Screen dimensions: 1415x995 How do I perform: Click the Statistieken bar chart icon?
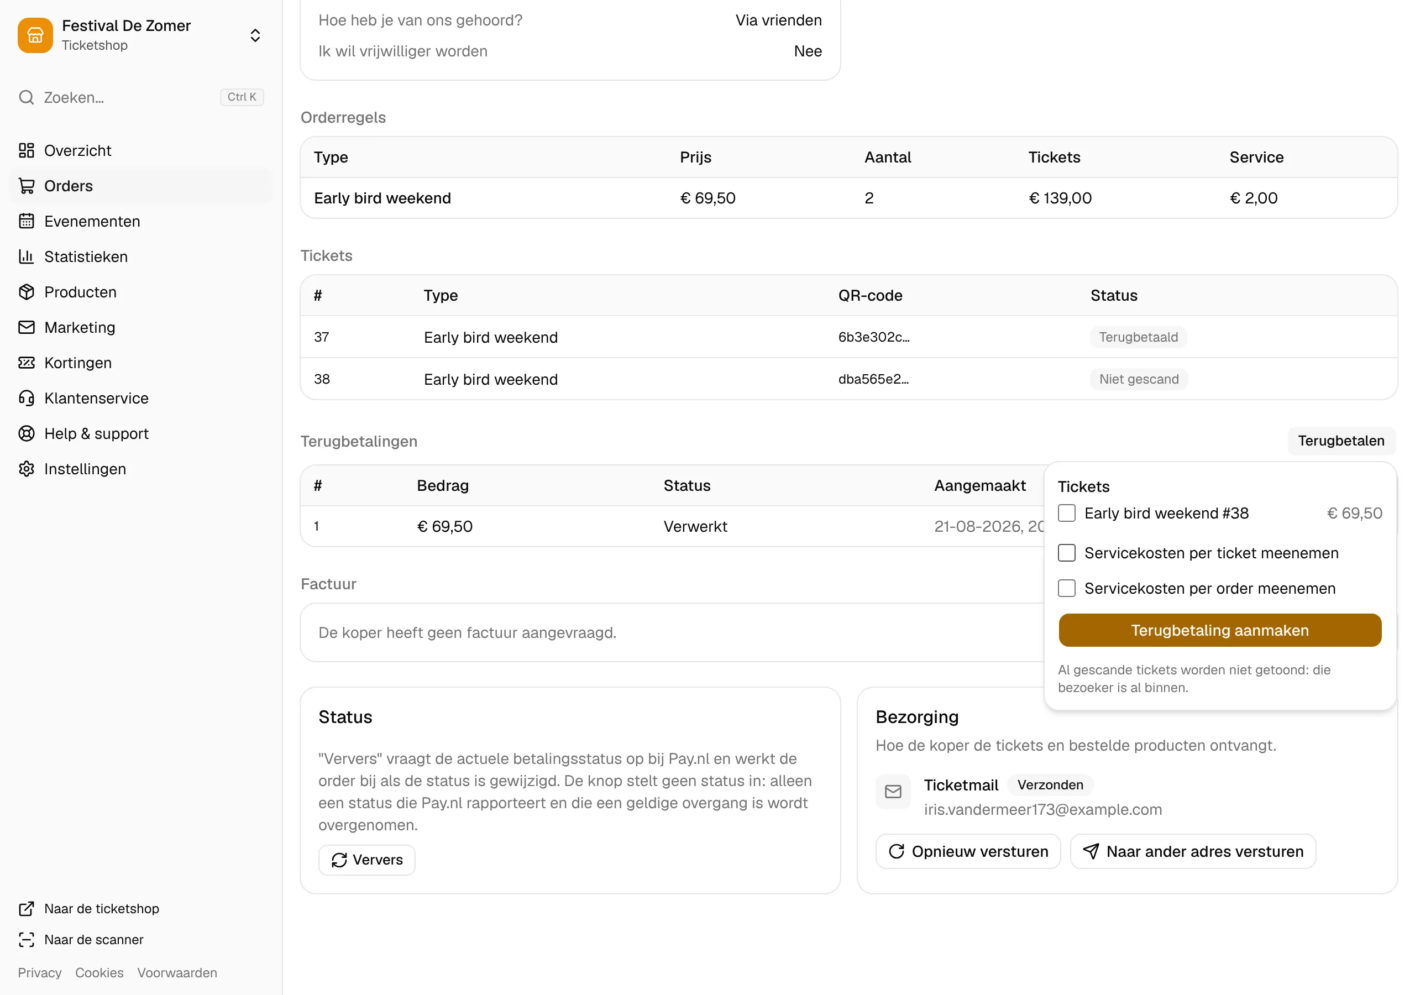tap(27, 256)
